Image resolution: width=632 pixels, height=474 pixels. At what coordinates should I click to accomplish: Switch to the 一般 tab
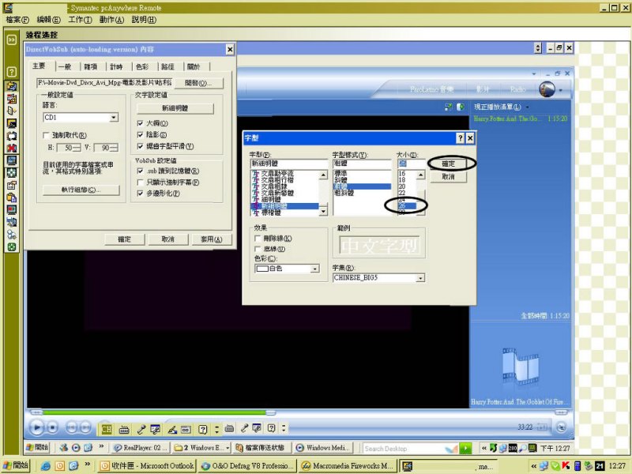coord(65,67)
